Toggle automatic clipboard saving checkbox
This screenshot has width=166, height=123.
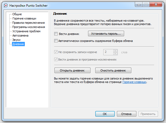56,41
